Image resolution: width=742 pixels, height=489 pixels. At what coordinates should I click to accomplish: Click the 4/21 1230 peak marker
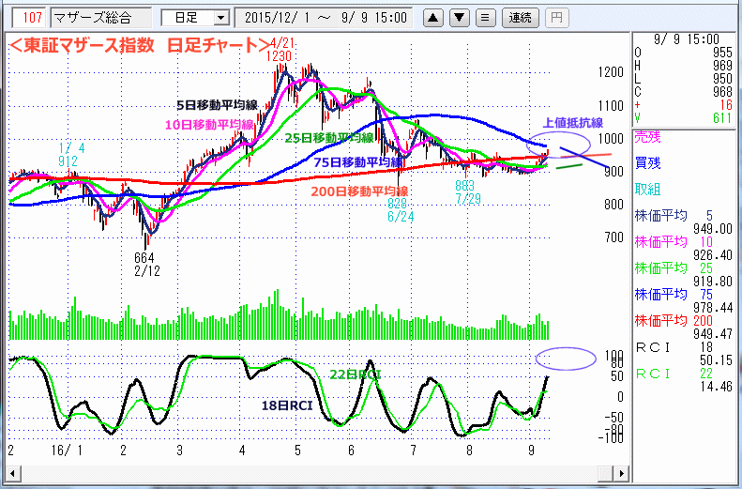[x=280, y=51]
